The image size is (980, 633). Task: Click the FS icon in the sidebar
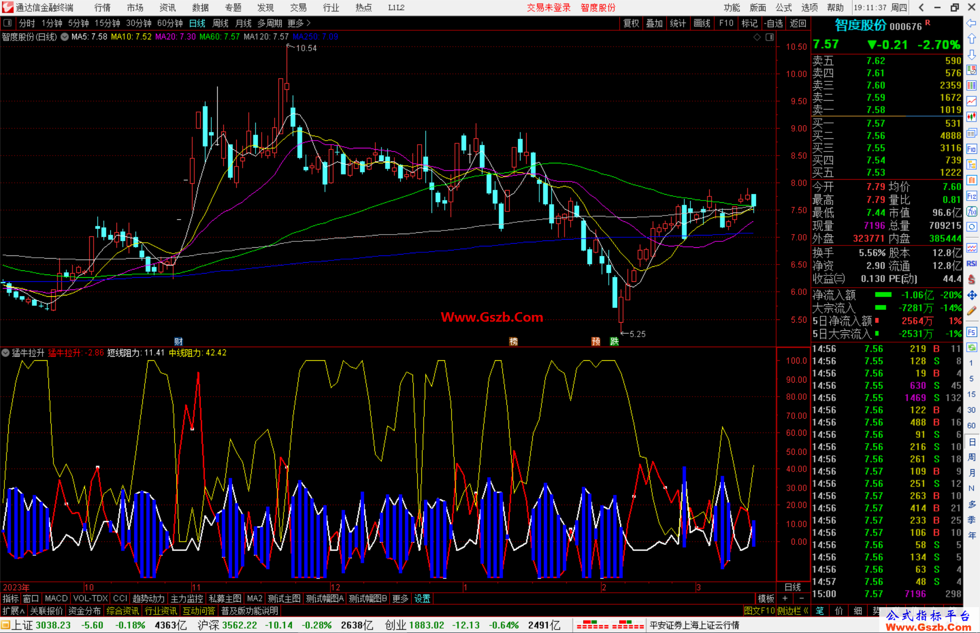pyautogui.click(x=971, y=332)
